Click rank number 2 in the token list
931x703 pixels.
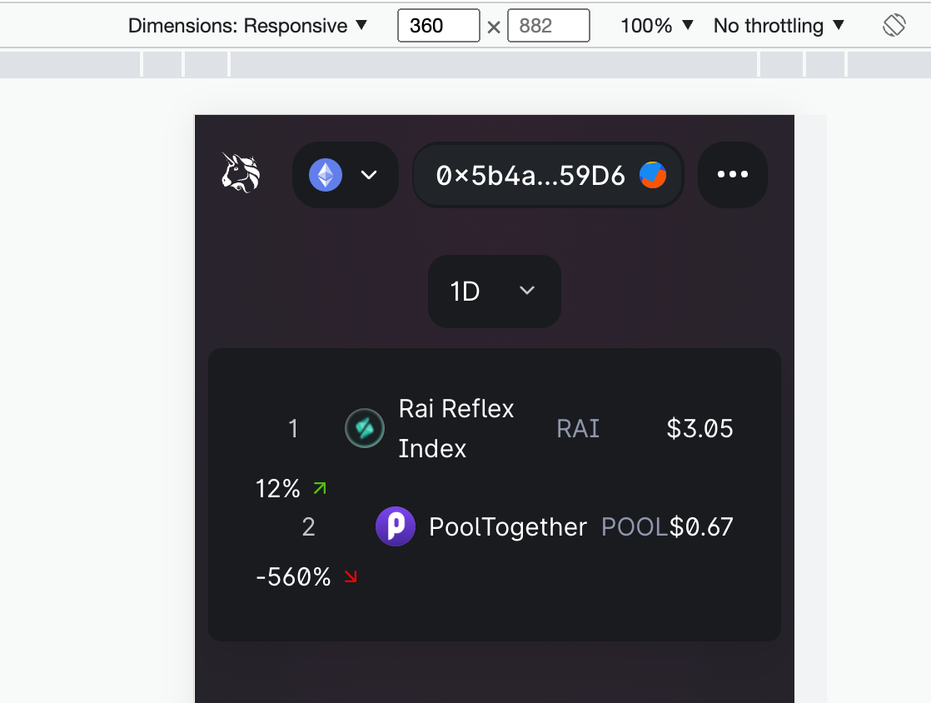click(x=308, y=526)
